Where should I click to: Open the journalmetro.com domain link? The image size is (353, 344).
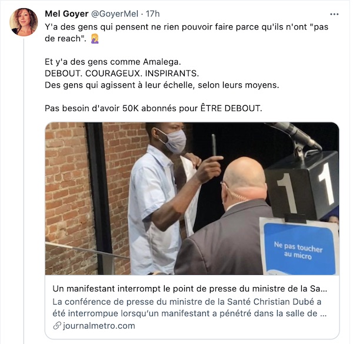99,326
